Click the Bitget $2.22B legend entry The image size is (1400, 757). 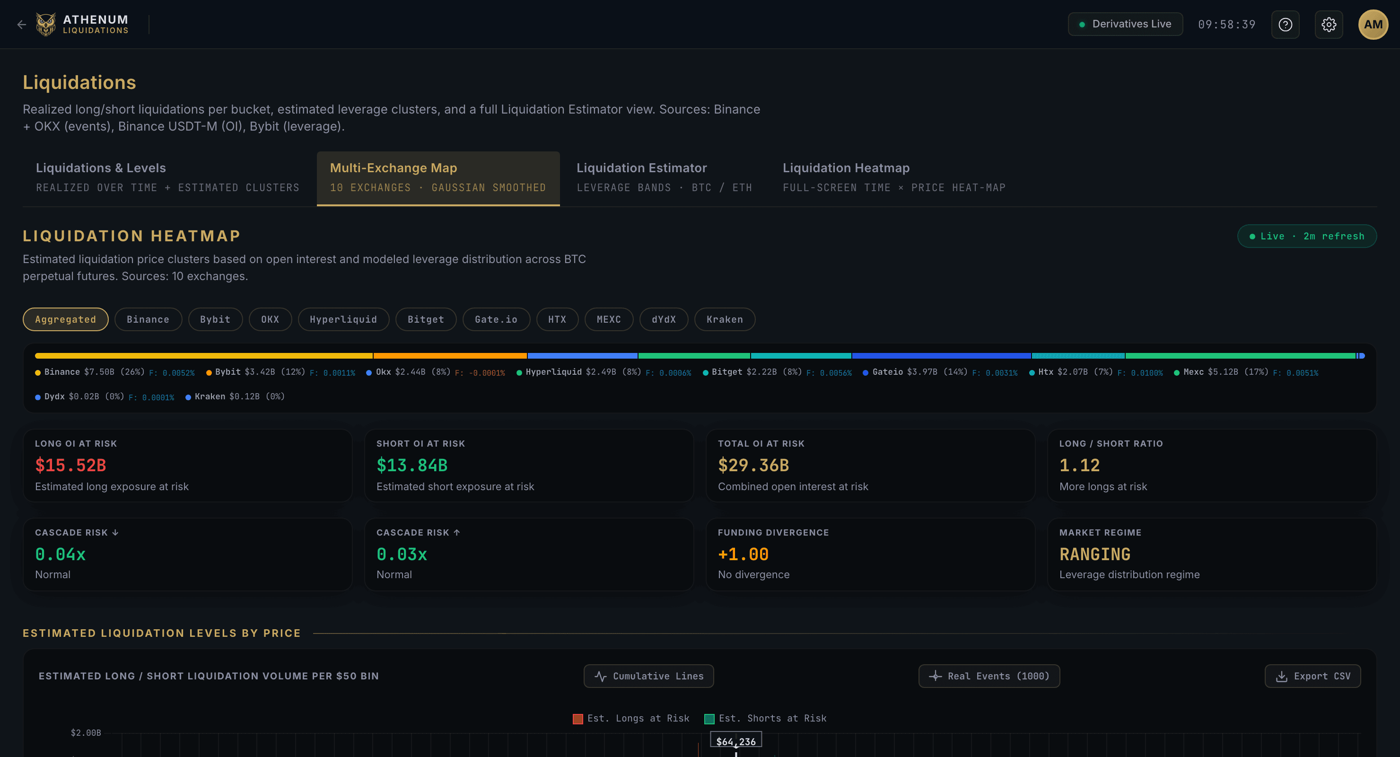[x=777, y=372]
